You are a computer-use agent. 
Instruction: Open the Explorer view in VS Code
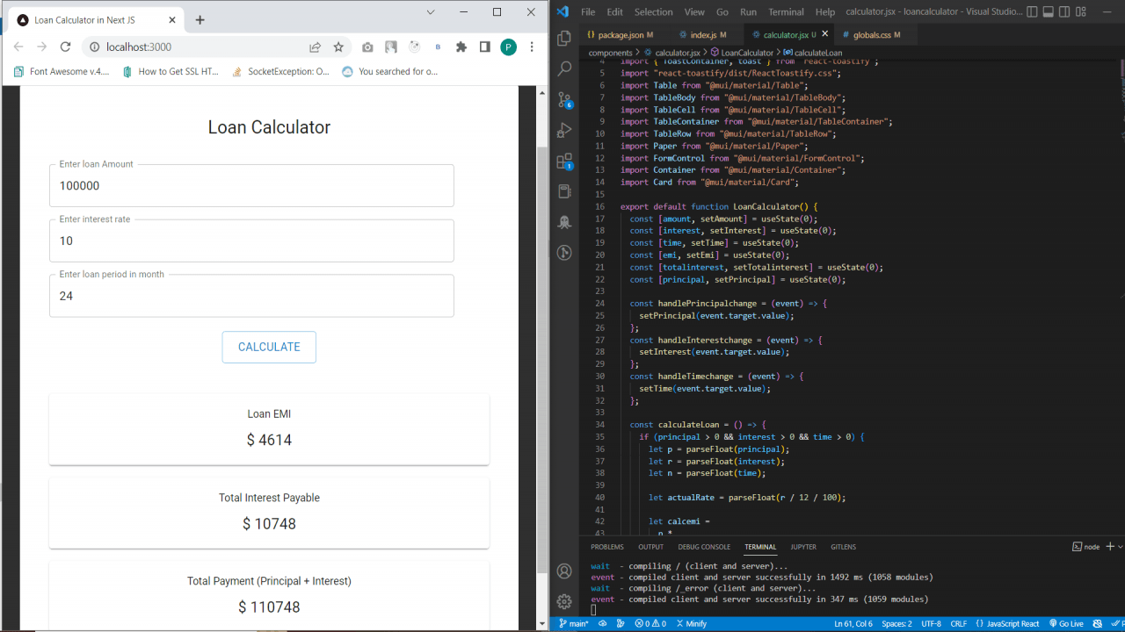[564, 38]
